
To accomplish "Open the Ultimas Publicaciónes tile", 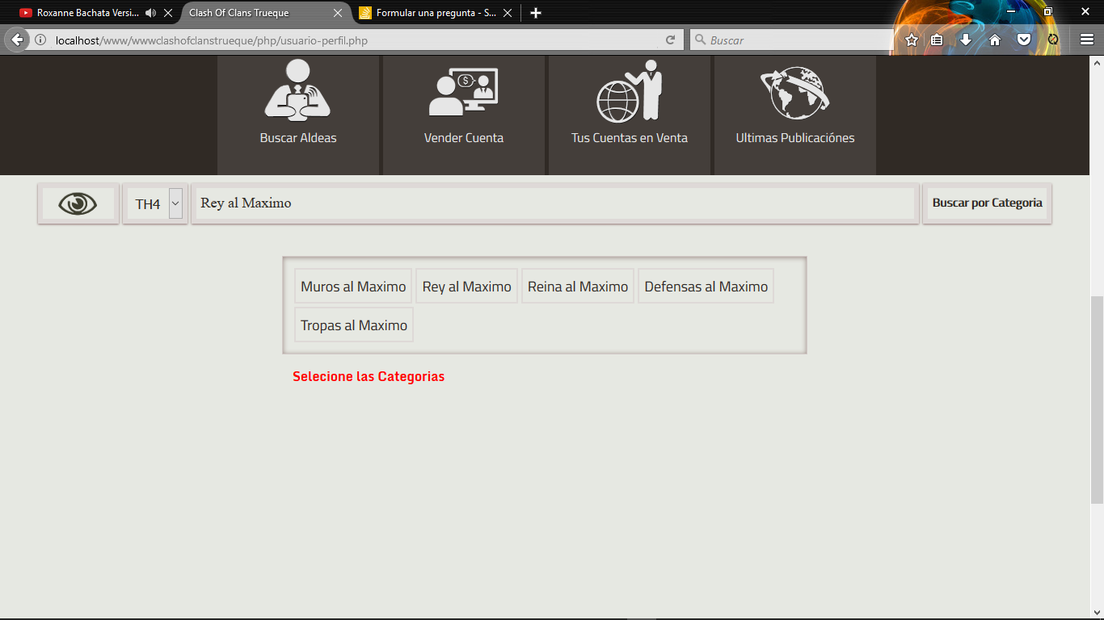I will (795, 115).
